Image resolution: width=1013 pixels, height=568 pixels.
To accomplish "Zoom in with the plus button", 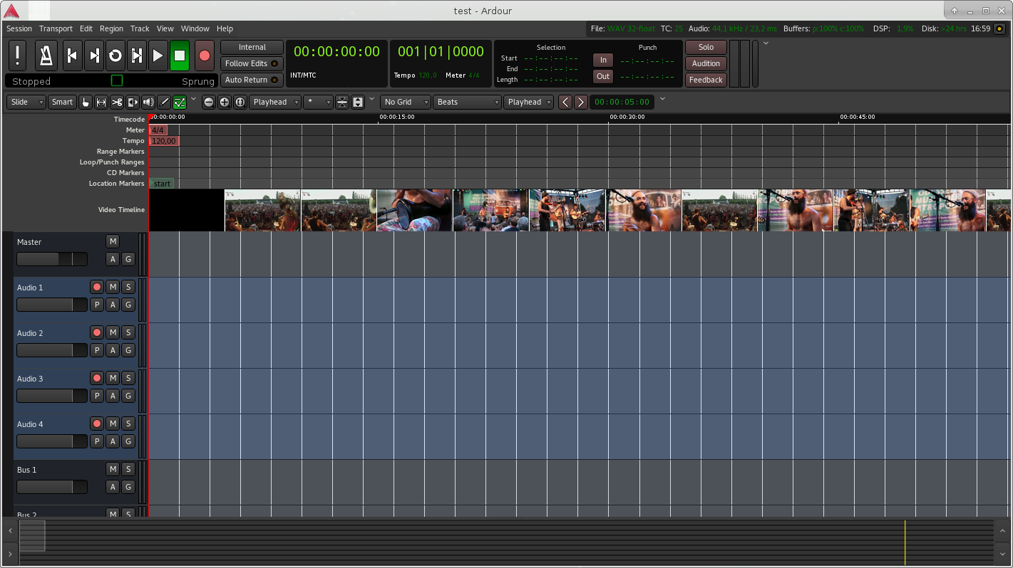I will tap(225, 102).
